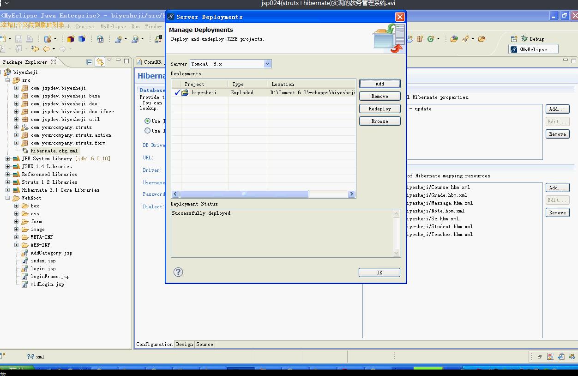Click the green New Class icon
Image resolution: width=578 pixels, height=376 pixels.
click(431, 39)
